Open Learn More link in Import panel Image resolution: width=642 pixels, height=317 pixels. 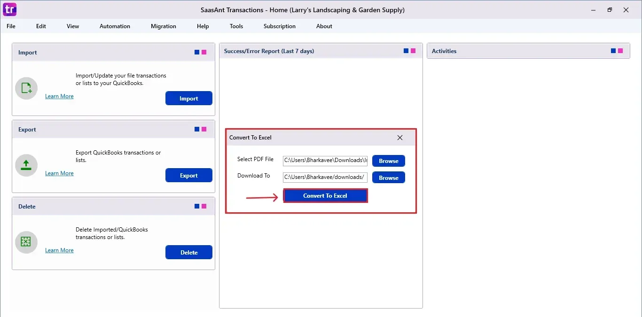click(x=59, y=96)
